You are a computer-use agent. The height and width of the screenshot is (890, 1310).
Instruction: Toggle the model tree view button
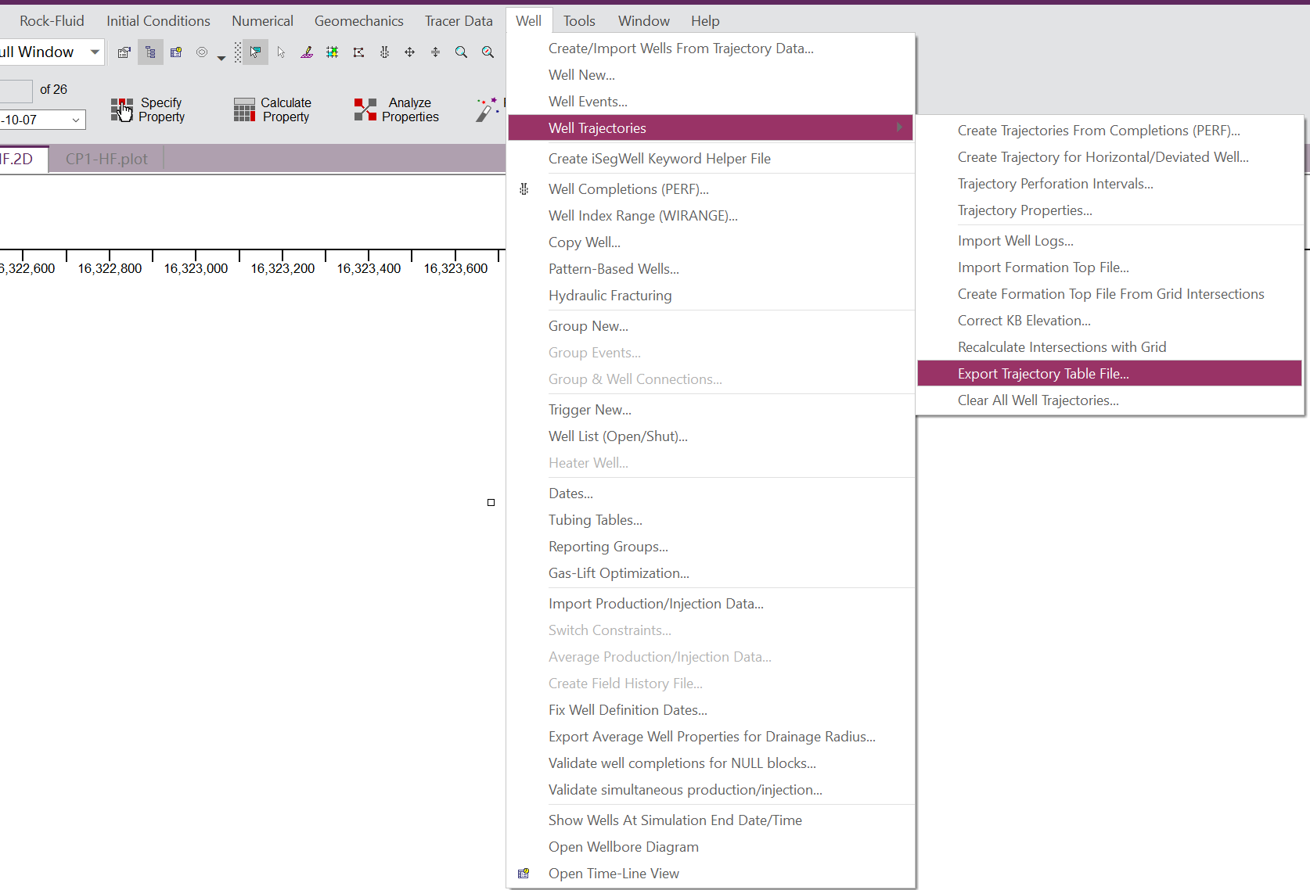coord(150,52)
